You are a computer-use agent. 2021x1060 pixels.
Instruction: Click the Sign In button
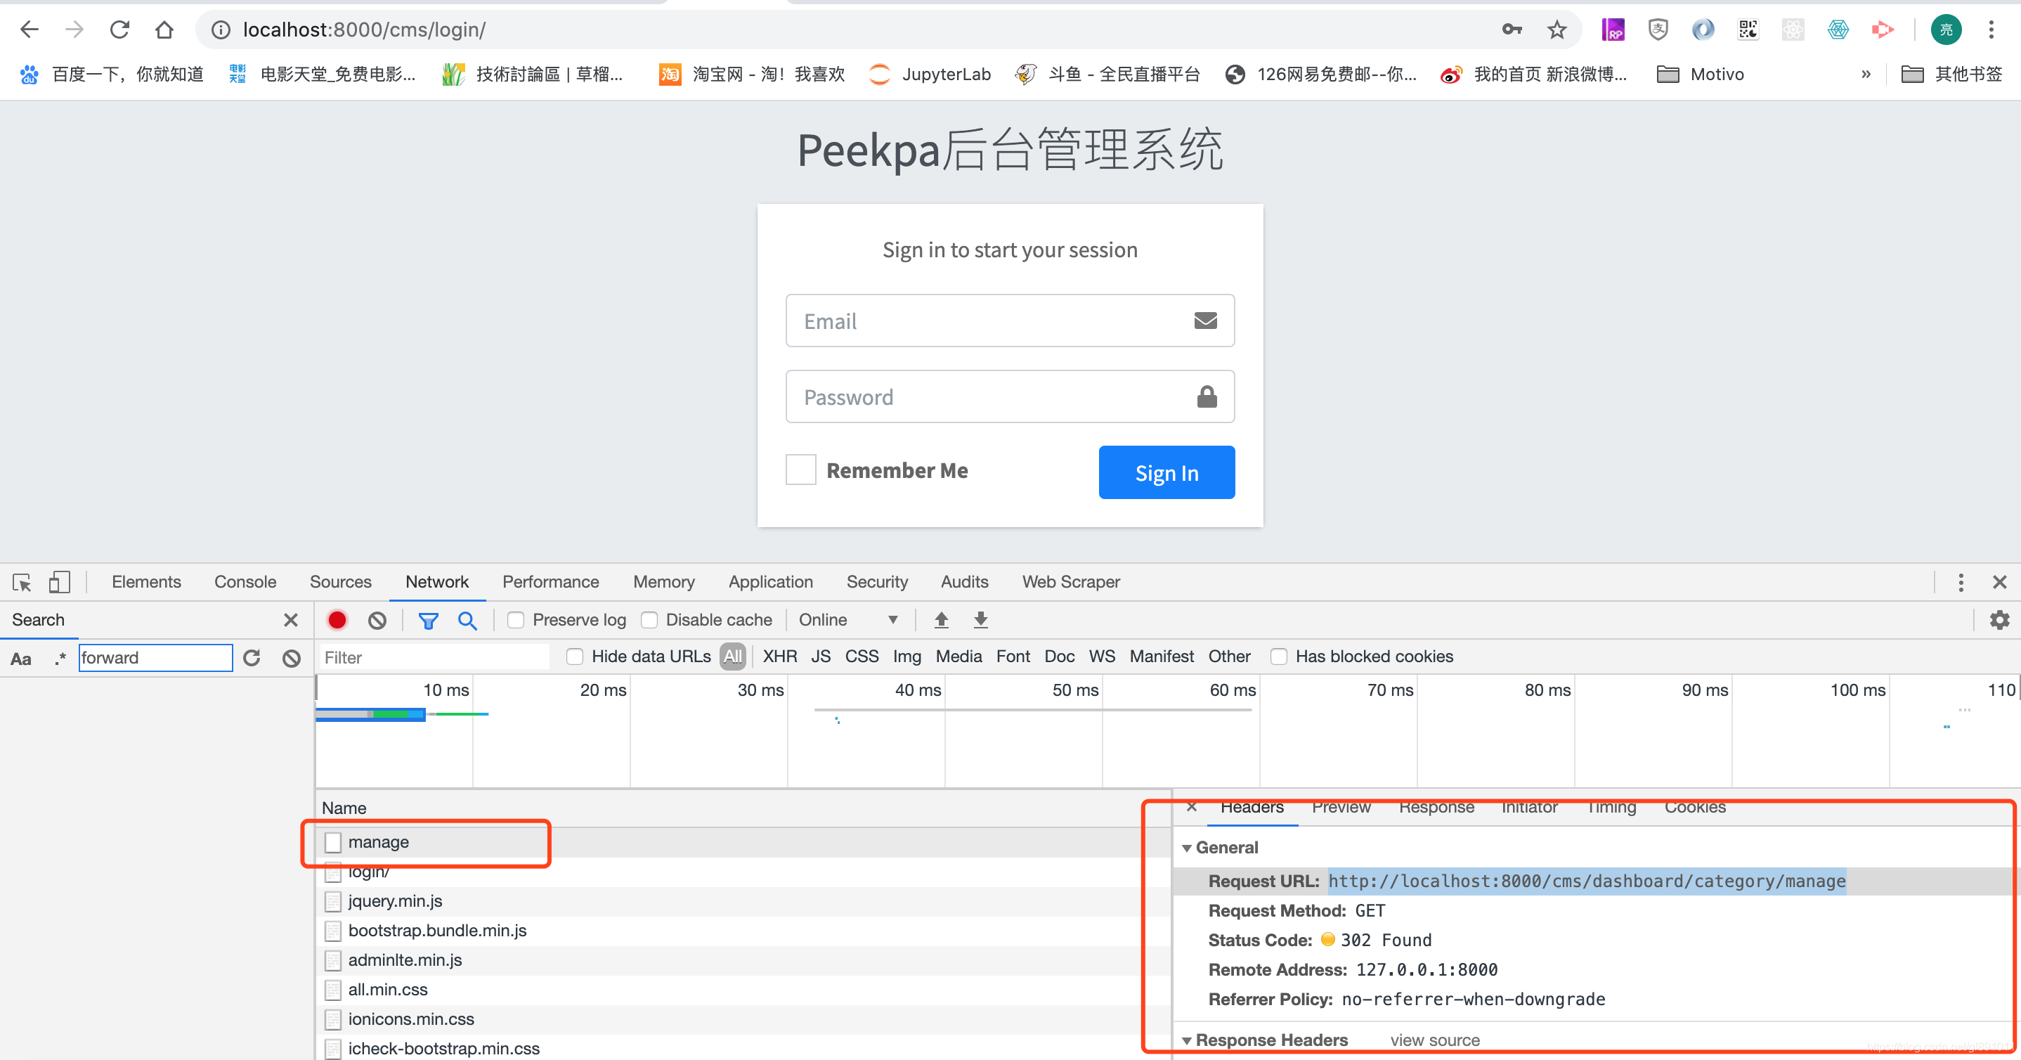point(1166,472)
